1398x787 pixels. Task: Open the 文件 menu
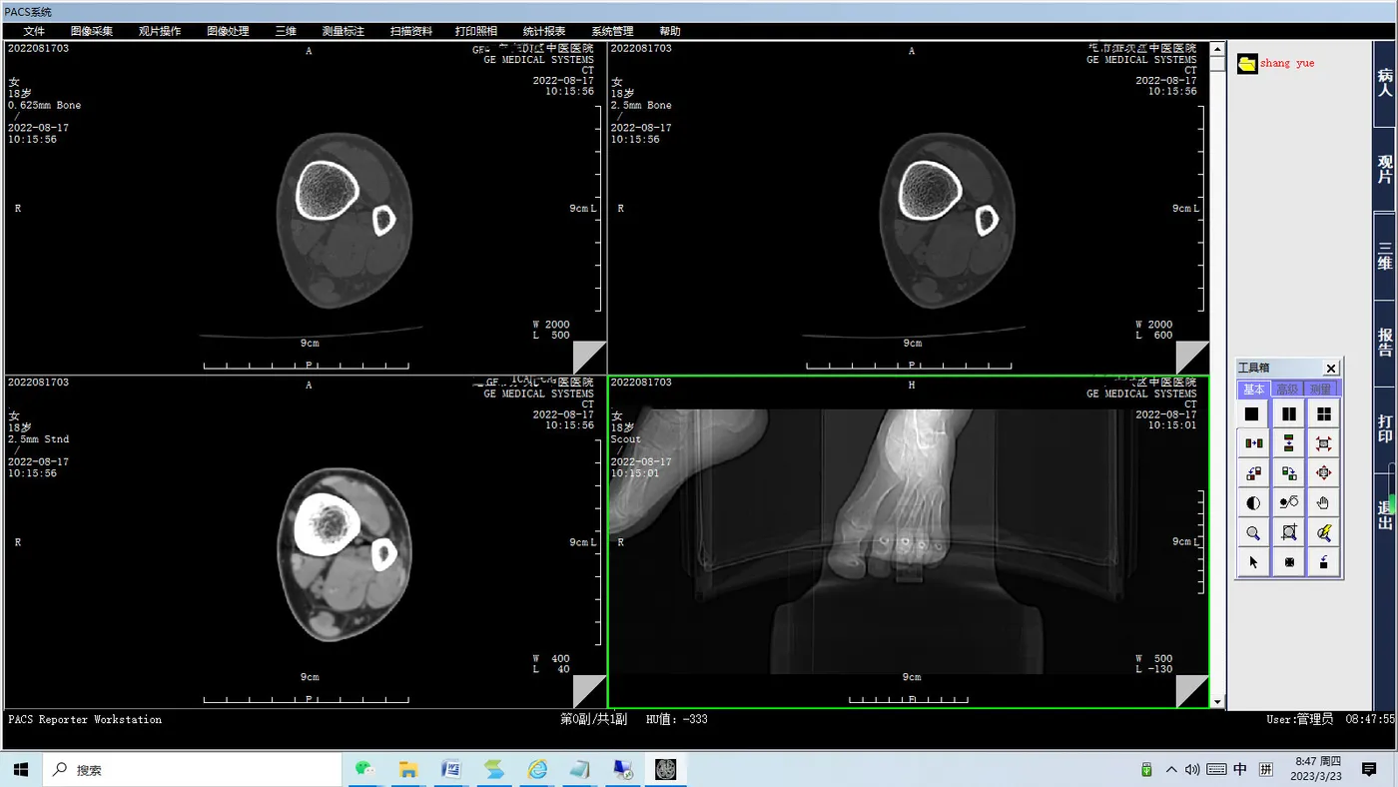(x=34, y=31)
